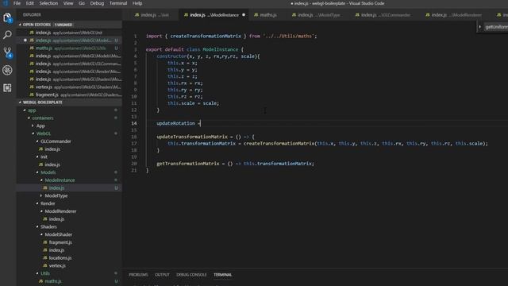Switch to the maths.js editor tab
508x286 pixels.
[268, 15]
